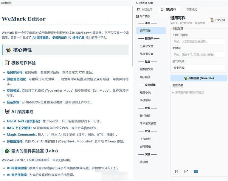
Task: Click the chat bubble icon beside 对话助手
Action: tap(139, 10)
